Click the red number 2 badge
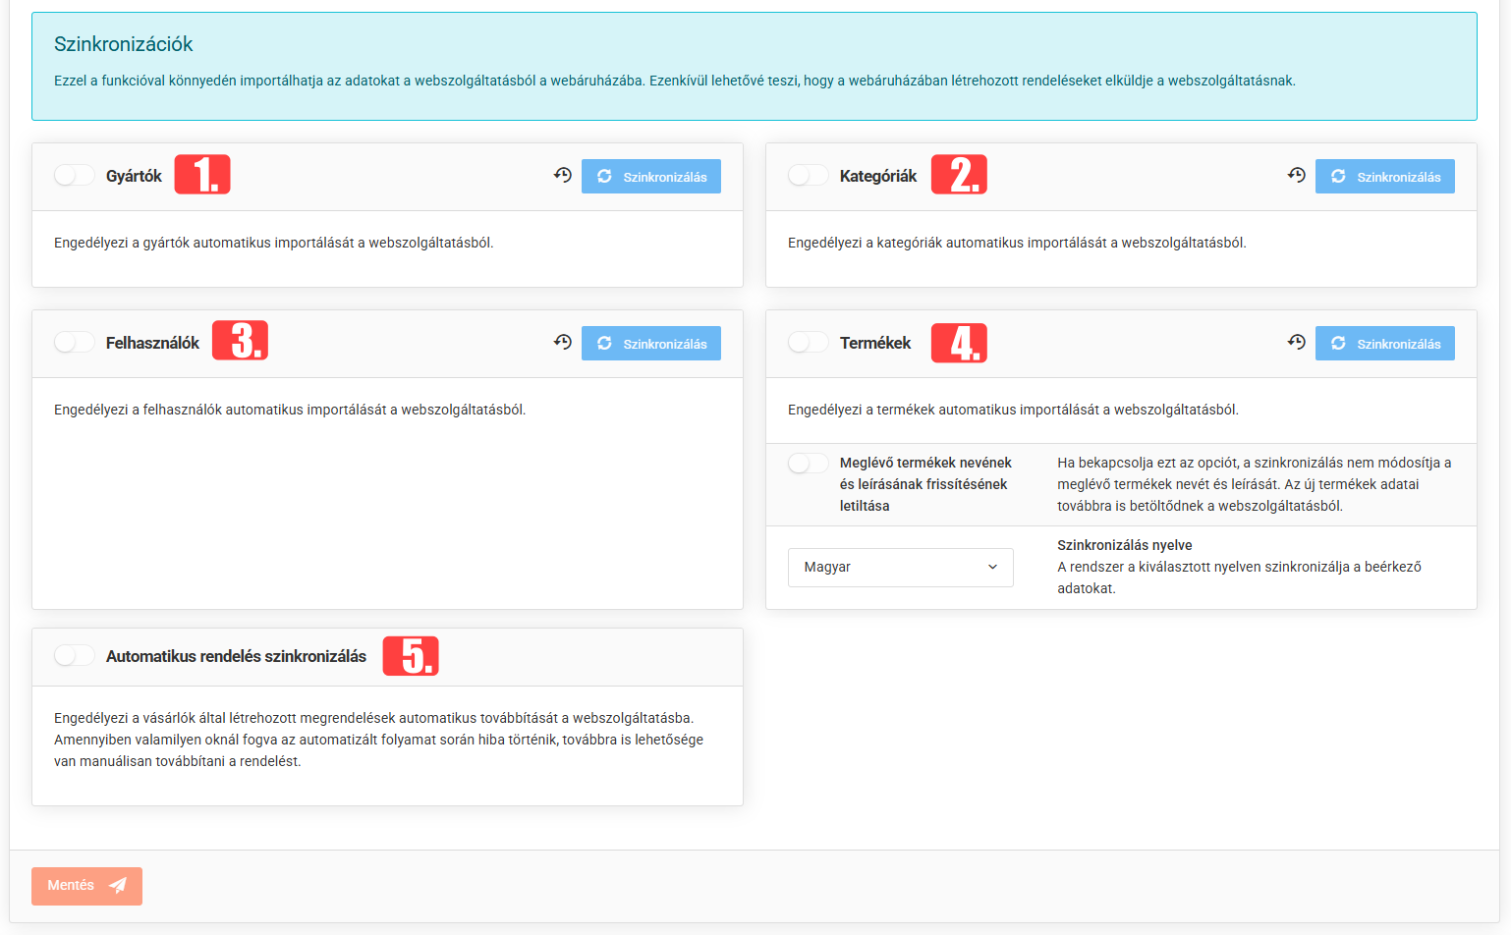1511x935 pixels. pyautogui.click(x=958, y=175)
